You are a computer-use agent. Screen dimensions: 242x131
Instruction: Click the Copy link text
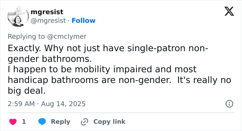tap(109, 122)
